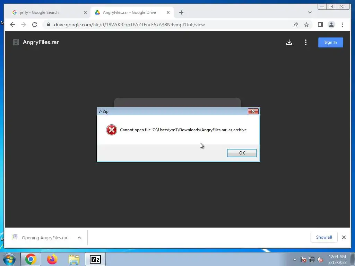This screenshot has height=266, width=355.
Task: Open the muted volume tray icon
Action: tap(320, 259)
